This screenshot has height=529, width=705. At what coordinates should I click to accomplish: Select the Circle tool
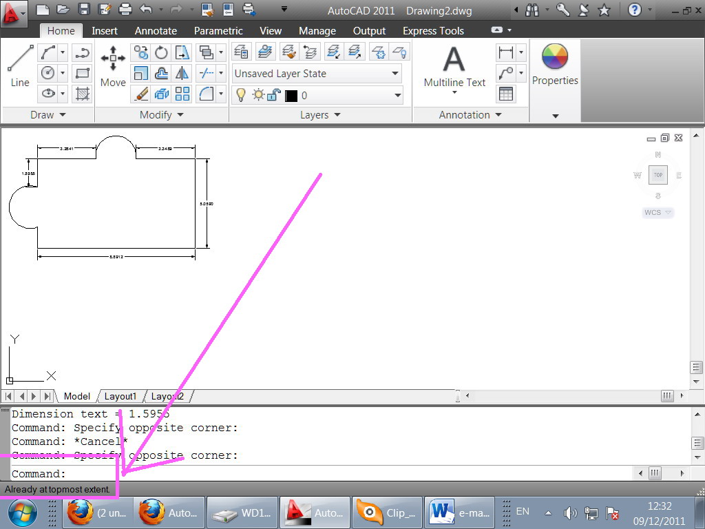click(48, 73)
